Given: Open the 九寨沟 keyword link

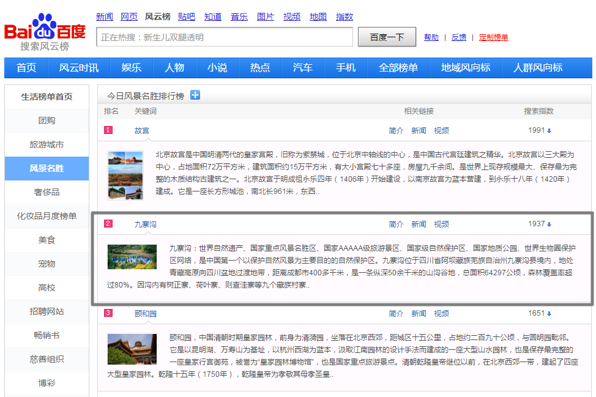Looking at the screenshot, I should [146, 224].
